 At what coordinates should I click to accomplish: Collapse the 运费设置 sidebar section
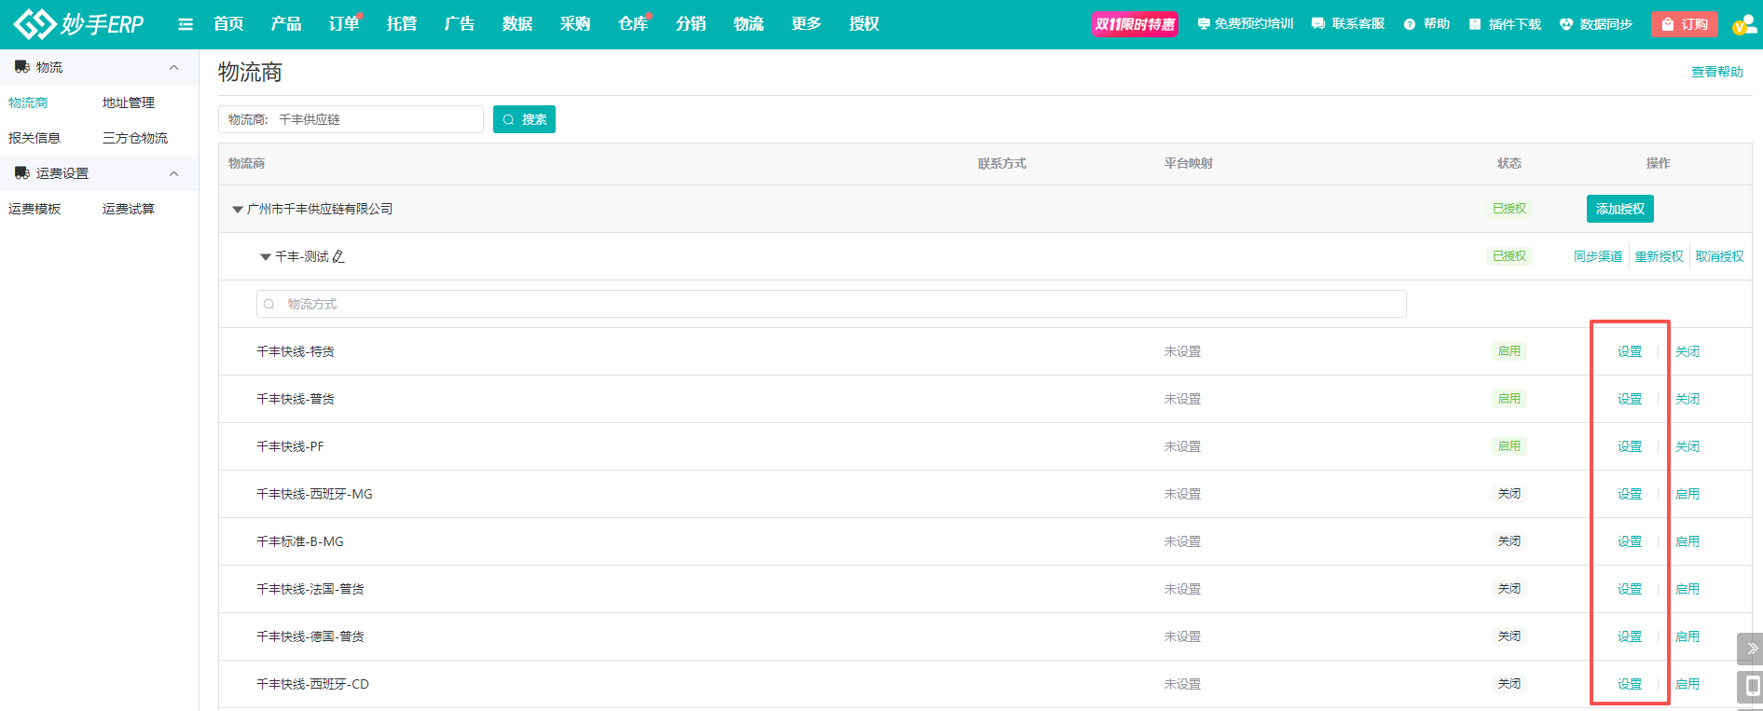coord(173,173)
